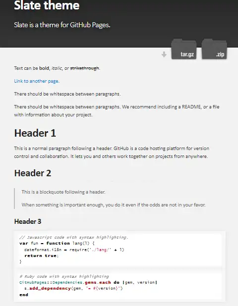This screenshot has width=238, height=306.
Task: Open the 'Link to another page' hyperlink
Action: pyautogui.click(x=37, y=81)
